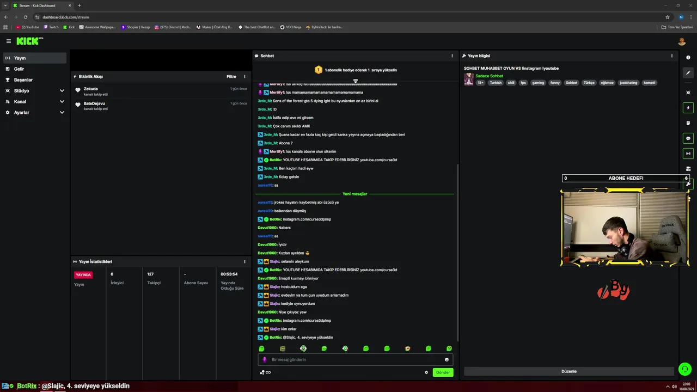Open Twitch bookmark in bookmarks bar

51,27
